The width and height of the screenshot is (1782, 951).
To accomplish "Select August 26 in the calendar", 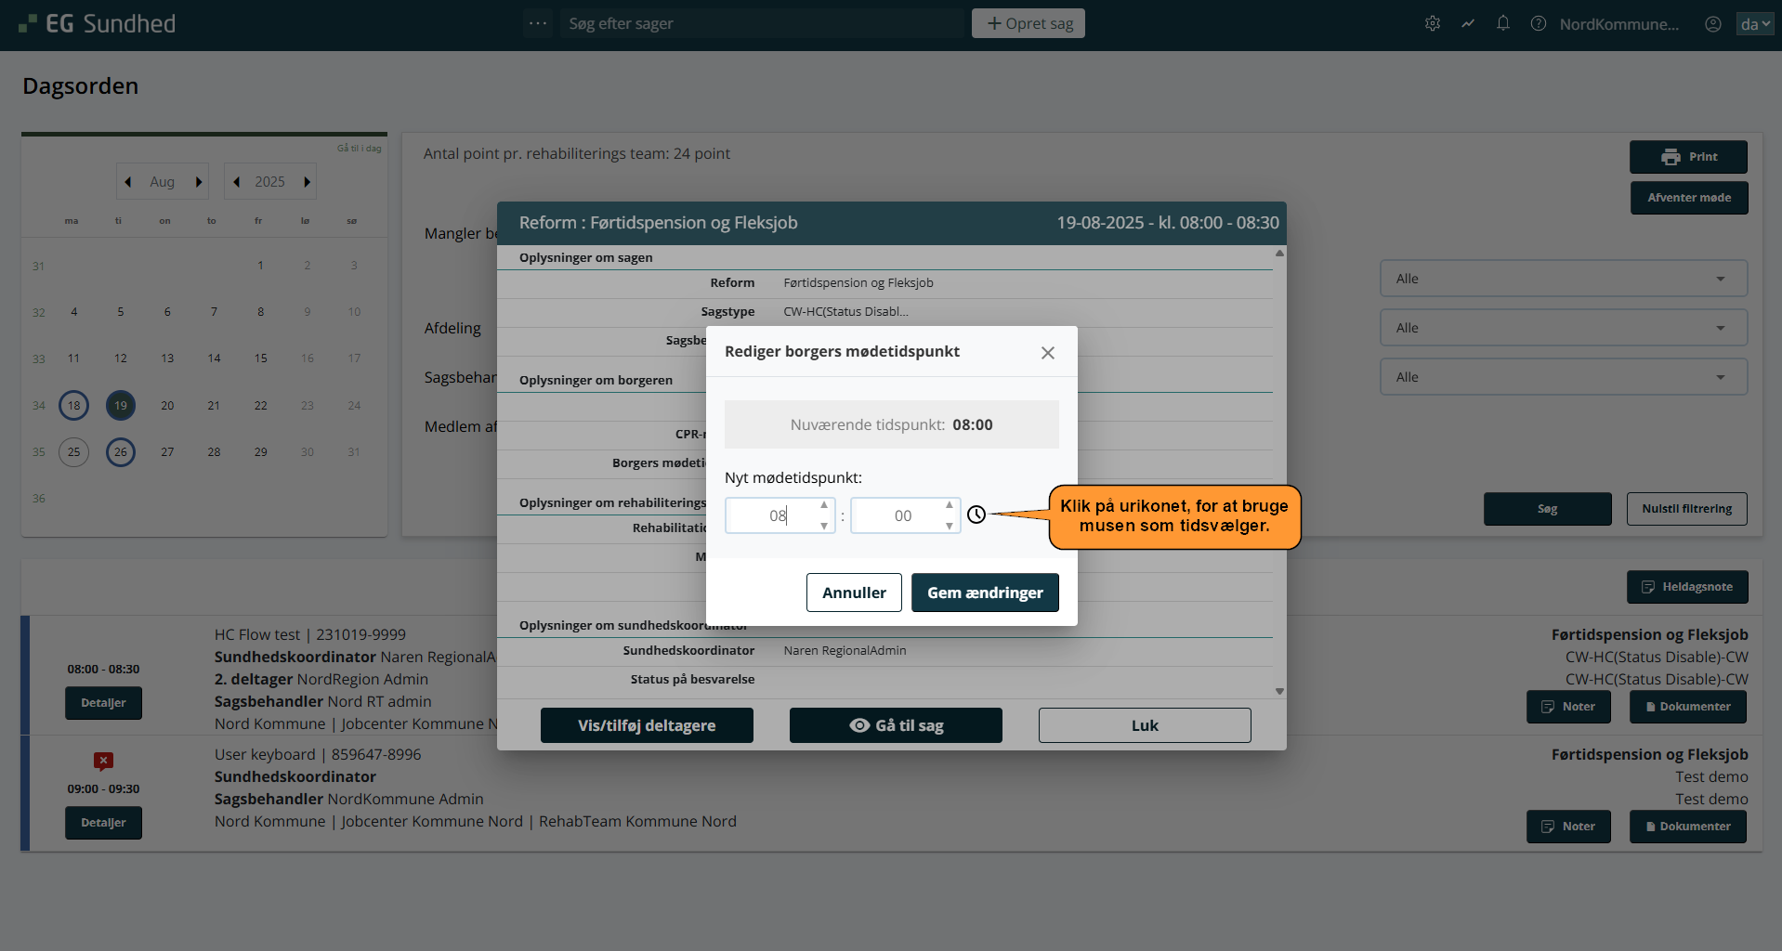I will point(121,452).
